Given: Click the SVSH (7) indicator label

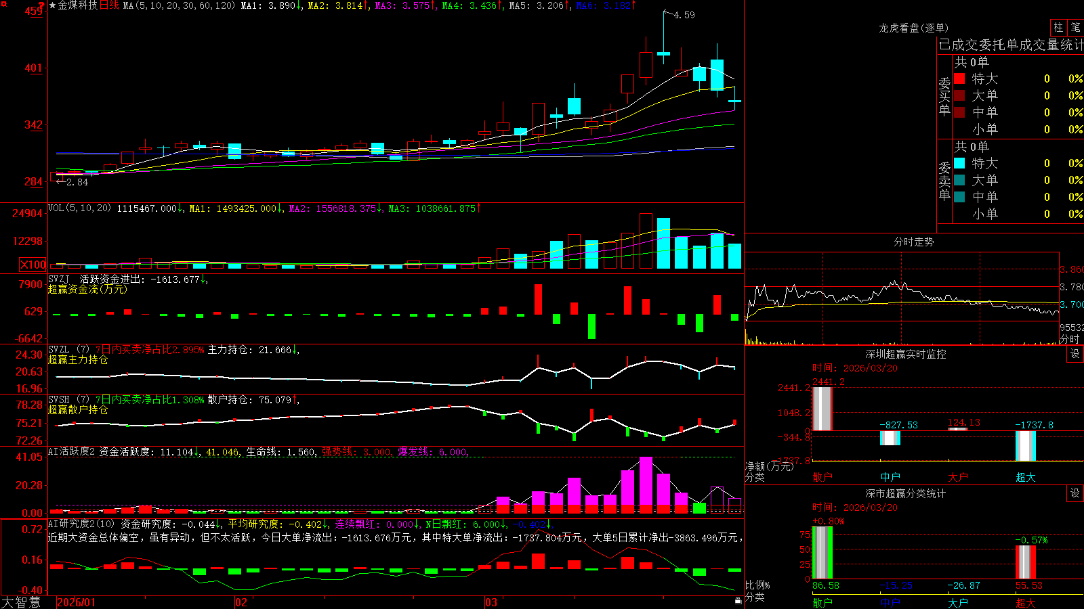Looking at the screenshot, I should click(68, 400).
